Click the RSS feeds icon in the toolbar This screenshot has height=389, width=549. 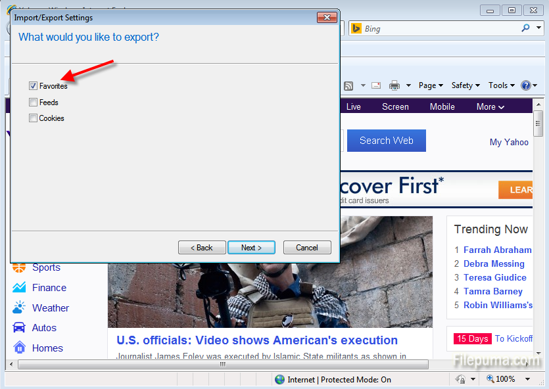click(348, 85)
